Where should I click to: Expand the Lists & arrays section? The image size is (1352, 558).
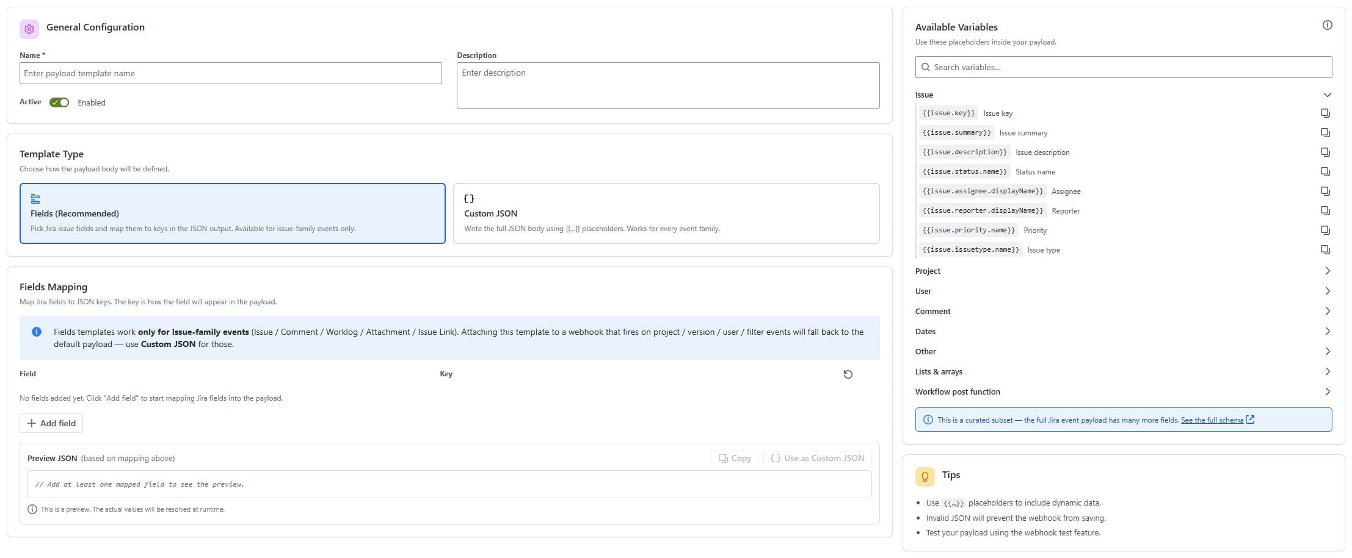pos(1123,371)
